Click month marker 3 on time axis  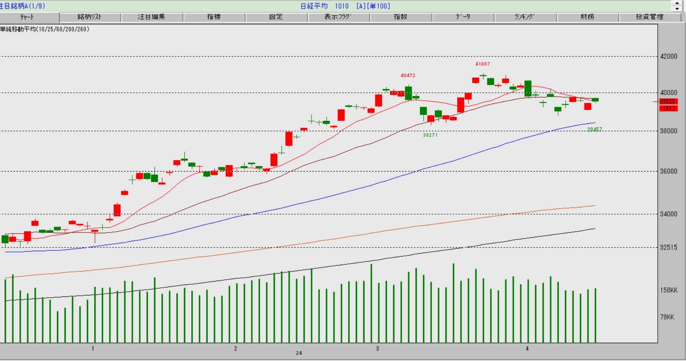[377, 349]
